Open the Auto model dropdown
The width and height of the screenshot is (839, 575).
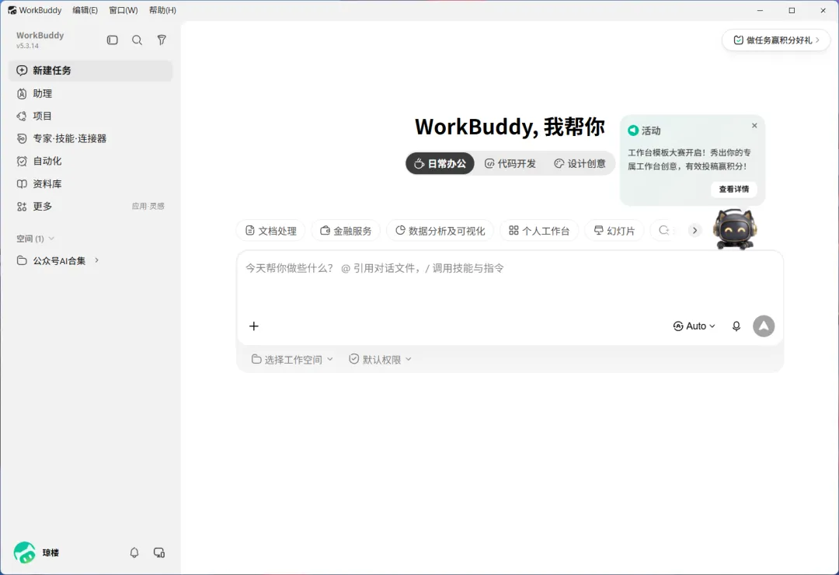[694, 326]
